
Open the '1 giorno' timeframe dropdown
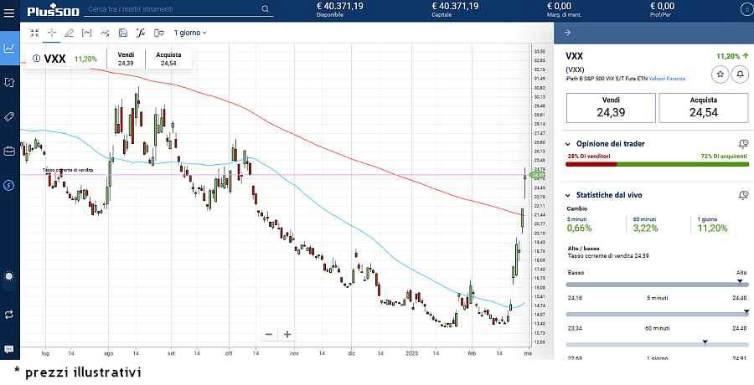tap(189, 33)
